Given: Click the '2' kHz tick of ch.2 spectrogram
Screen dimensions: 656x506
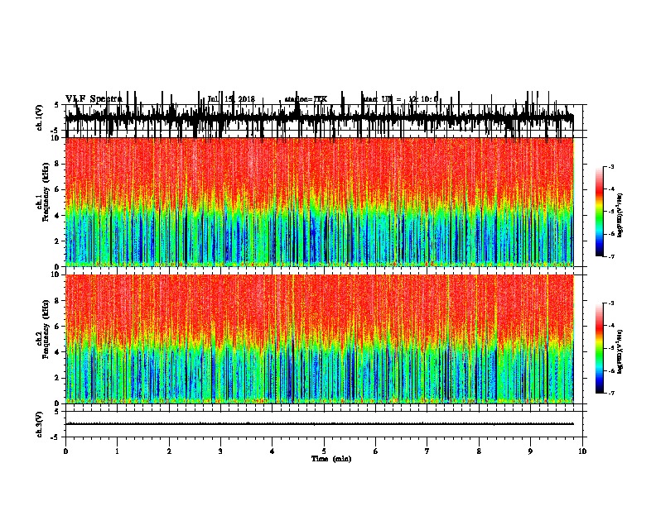Looking at the screenshot, I should [x=58, y=378].
